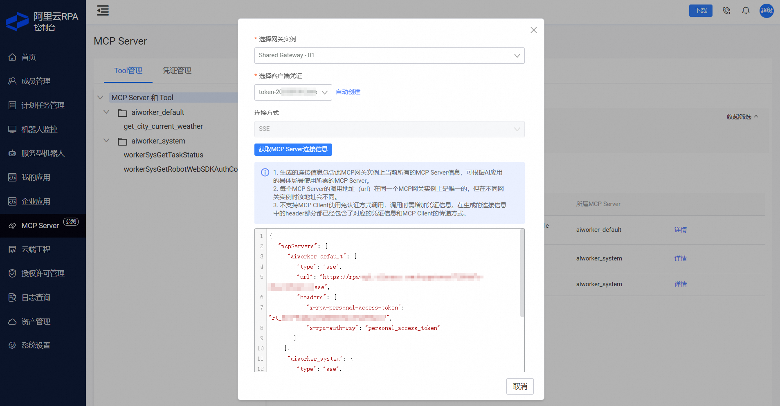The width and height of the screenshot is (780, 406).
Task: Click the 计划任务管理 list icon
Action: [12, 105]
